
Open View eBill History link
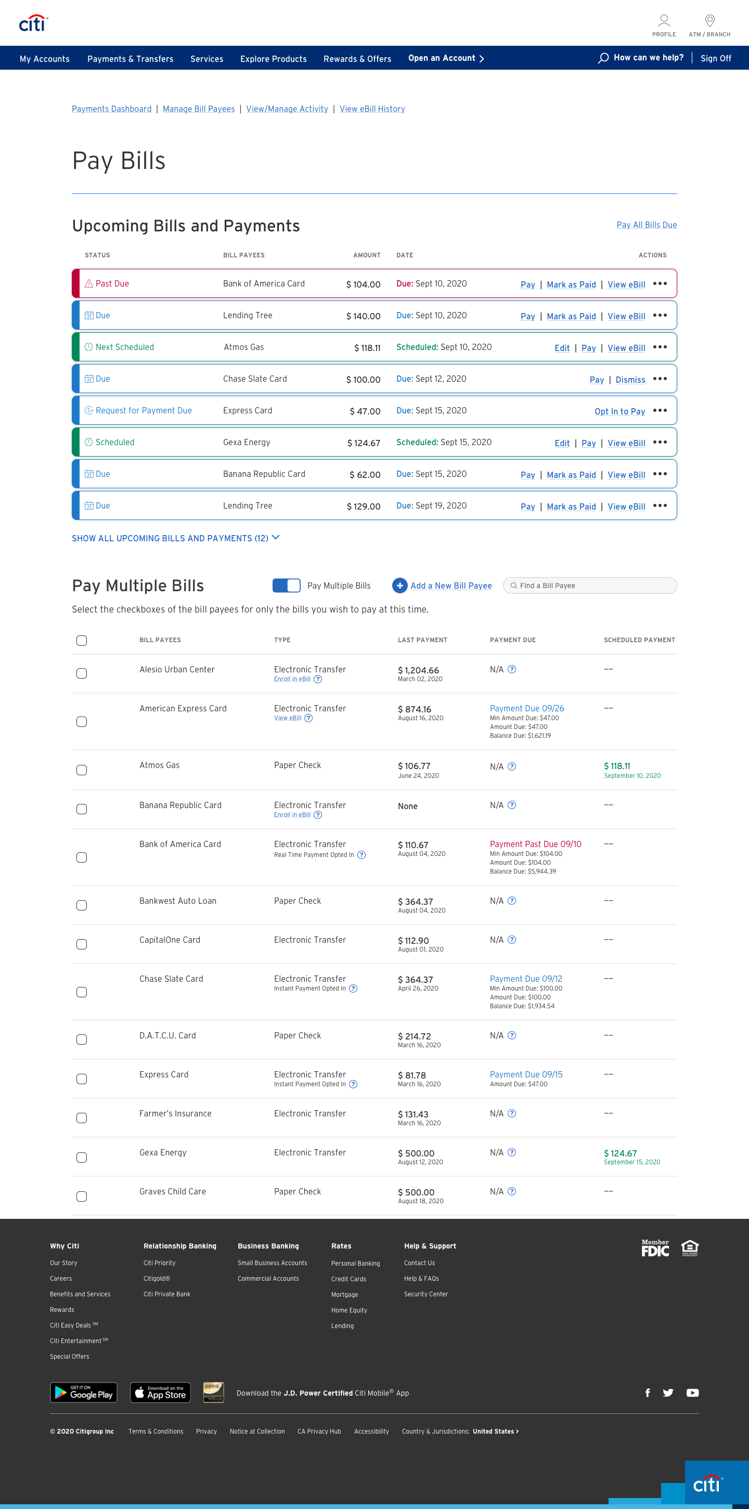tap(372, 109)
